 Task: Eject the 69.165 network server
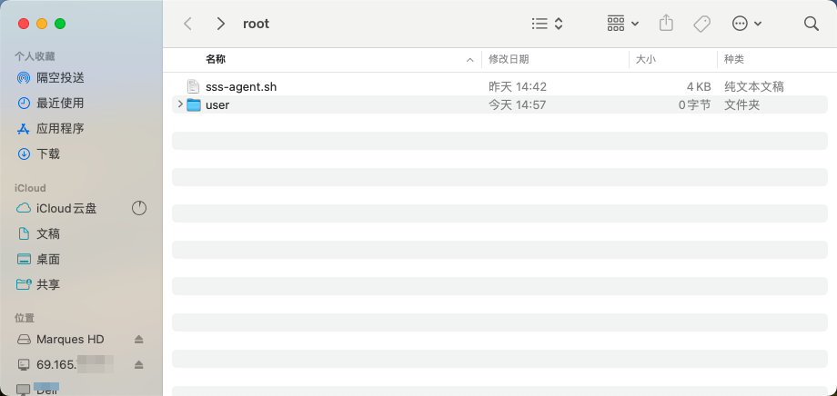tap(139, 364)
